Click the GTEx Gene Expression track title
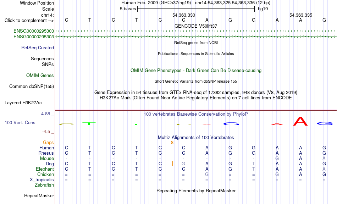The height and width of the screenshot is (204, 337). coord(196,93)
